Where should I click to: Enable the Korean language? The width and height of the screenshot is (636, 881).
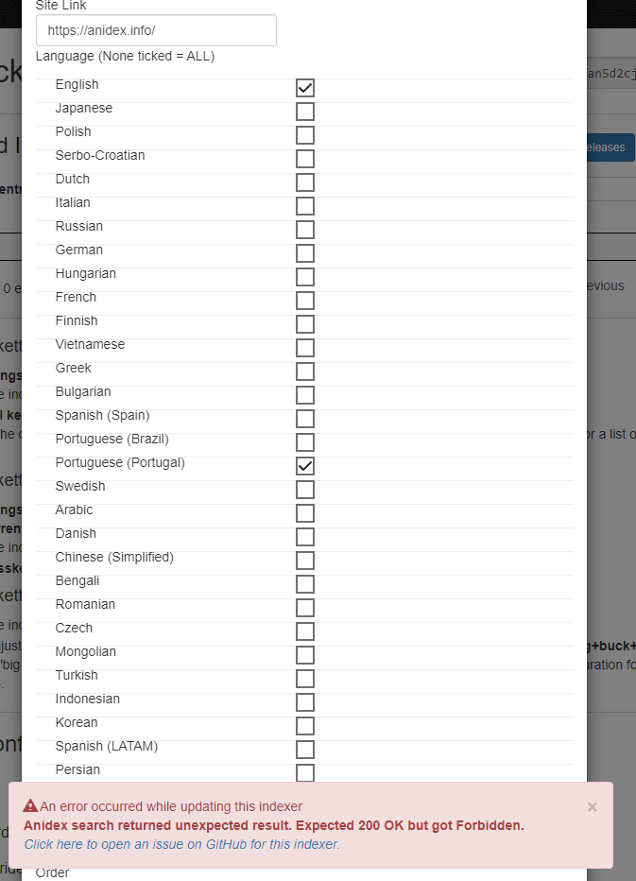pos(304,725)
